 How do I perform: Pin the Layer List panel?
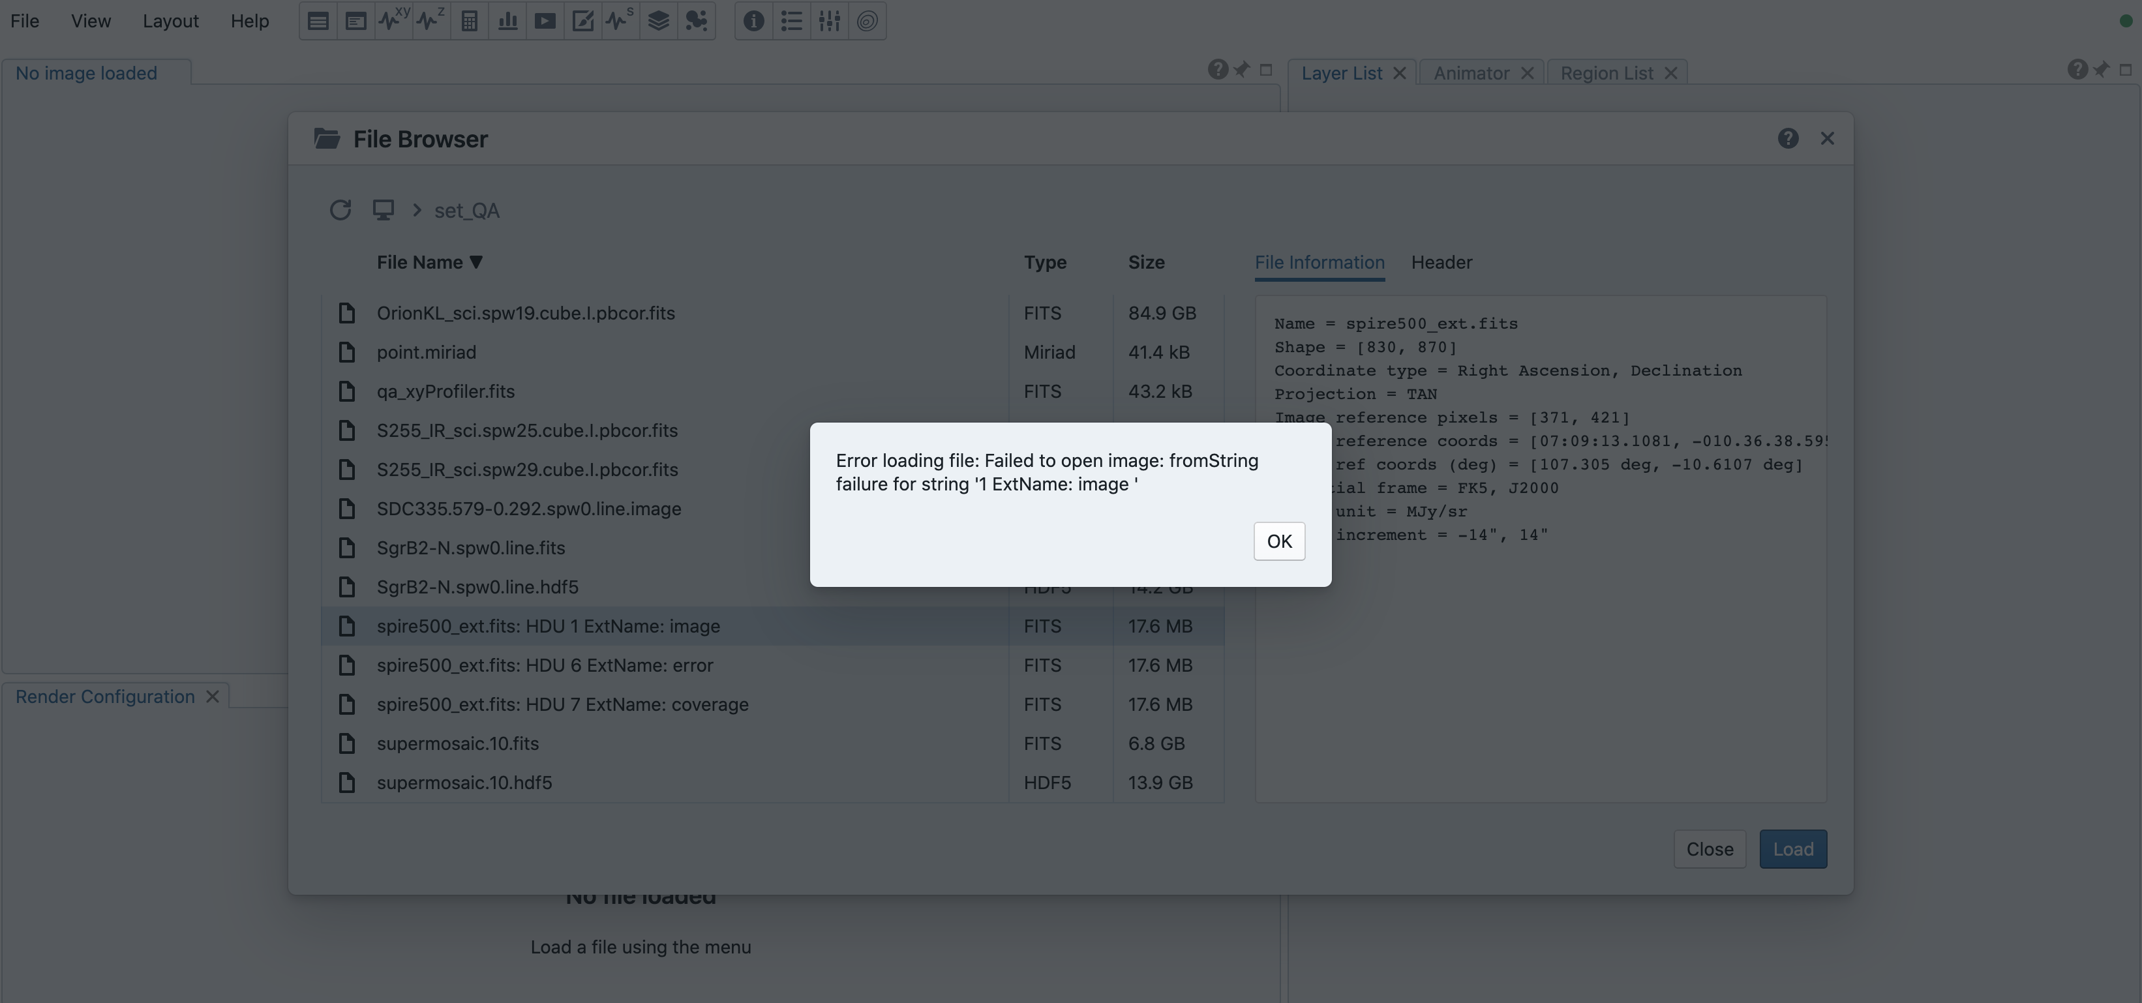point(2102,70)
